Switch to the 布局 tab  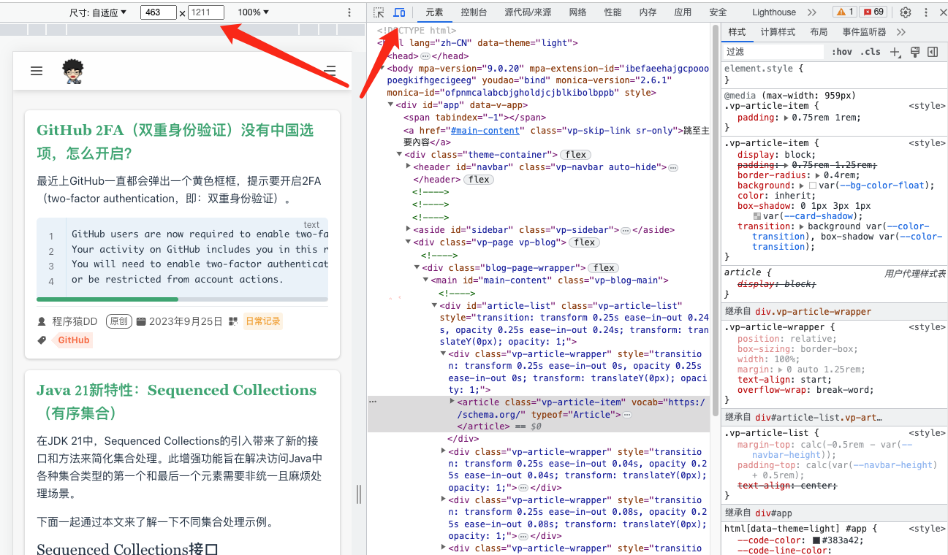click(819, 32)
